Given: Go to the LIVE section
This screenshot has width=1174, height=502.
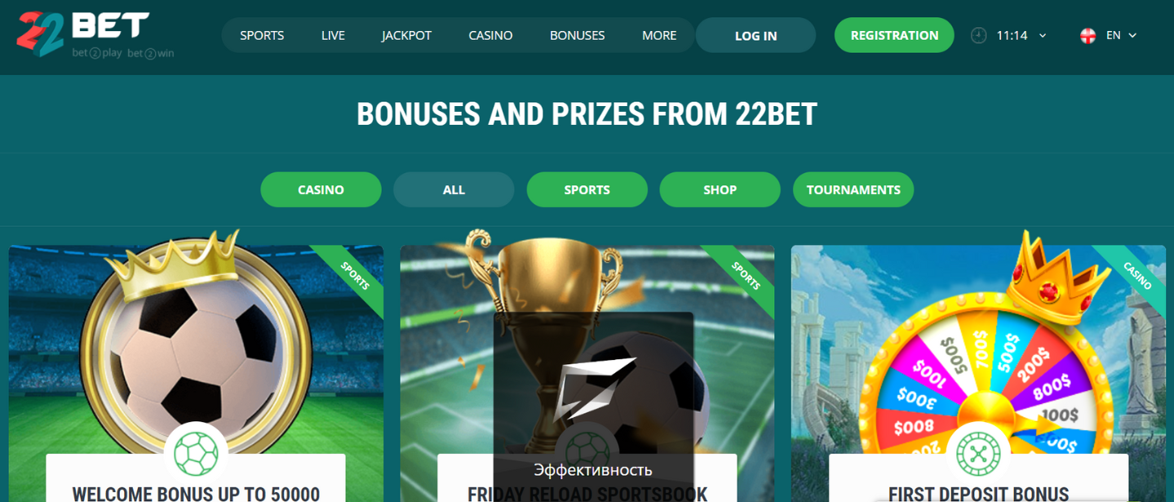Looking at the screenshot, I should (x=333, y=35).
